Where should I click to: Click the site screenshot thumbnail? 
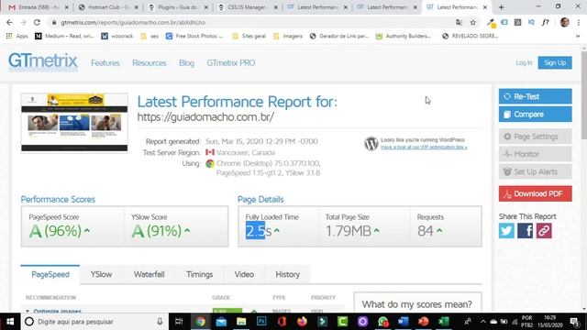[x=74, y=123]
